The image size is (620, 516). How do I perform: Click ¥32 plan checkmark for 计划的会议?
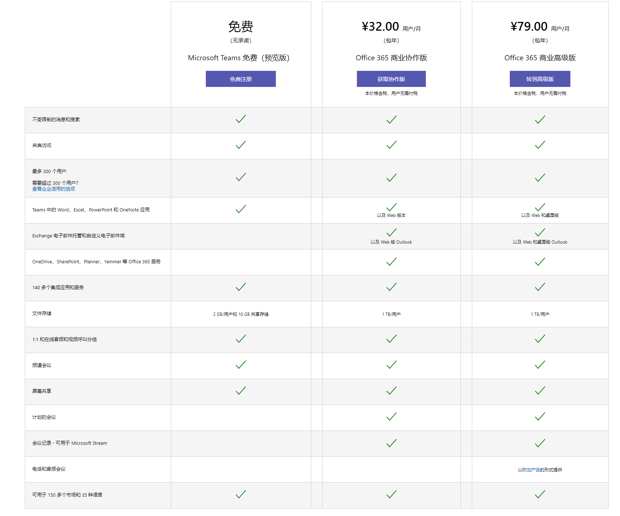(x=391, y=417)
